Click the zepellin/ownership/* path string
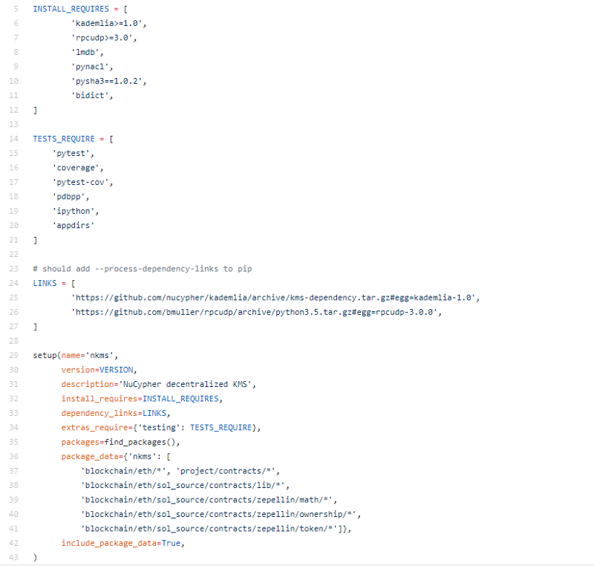This screenshot has height=566, width=594. pyautogui.click(x=218, y=514)
